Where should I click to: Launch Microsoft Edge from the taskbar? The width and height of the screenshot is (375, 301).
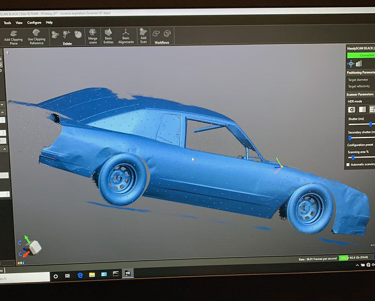pos(80,276)
